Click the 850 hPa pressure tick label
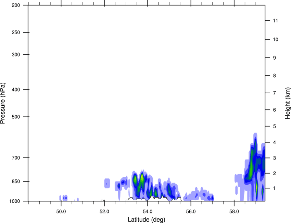Viewport: 291px width, 223px height. click(x=16, y=181)
